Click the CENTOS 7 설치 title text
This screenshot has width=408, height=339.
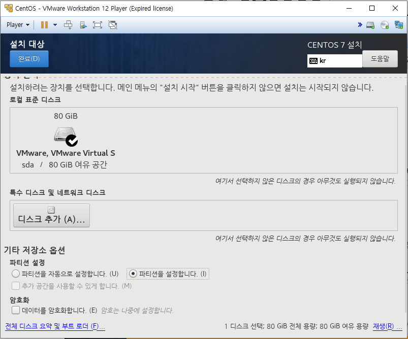[335, 45]
